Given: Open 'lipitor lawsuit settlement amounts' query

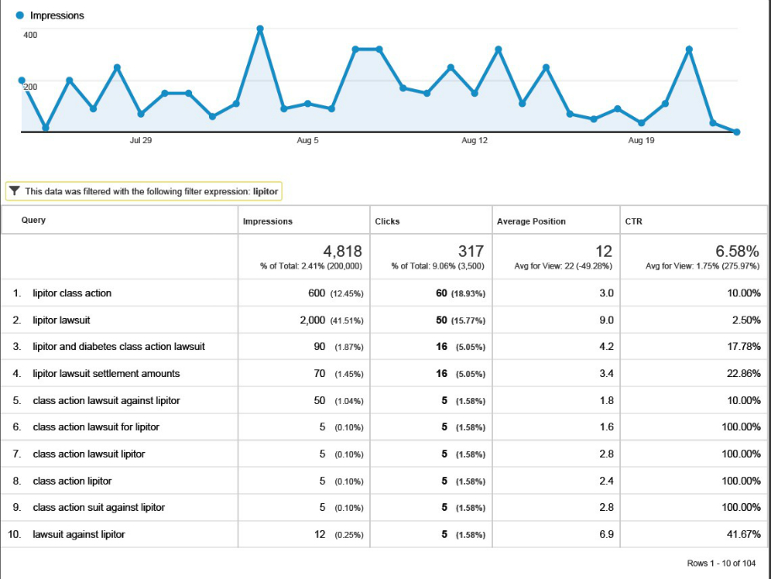Looking at the screenshot, I should 106,374.
